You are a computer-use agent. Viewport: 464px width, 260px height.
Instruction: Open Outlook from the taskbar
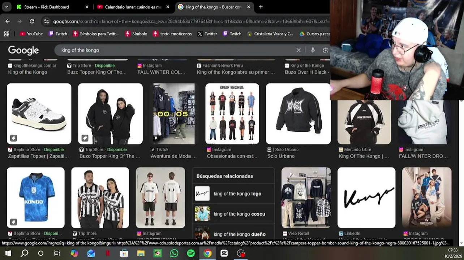click(x=91, y=253)
